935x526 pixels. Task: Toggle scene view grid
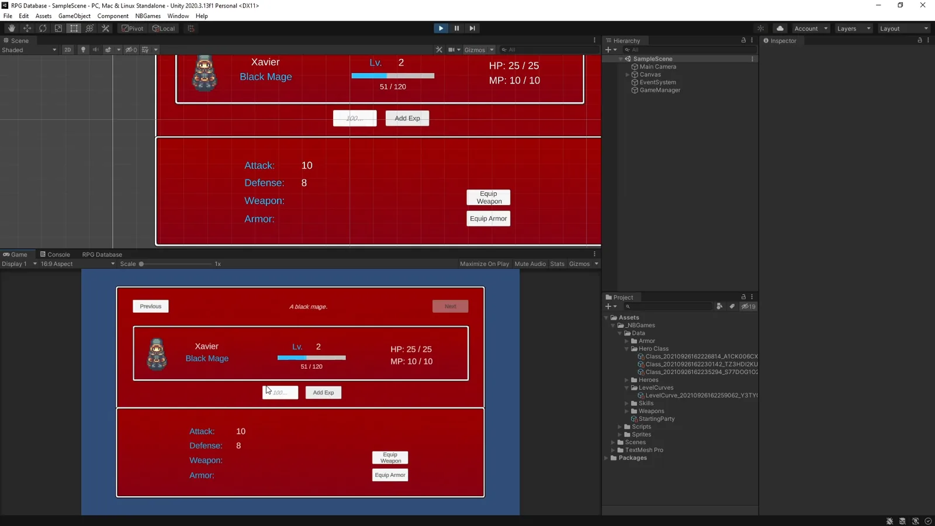(145, 50)
